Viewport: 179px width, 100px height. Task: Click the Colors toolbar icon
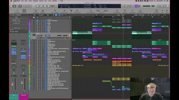[x=167, y=11]
